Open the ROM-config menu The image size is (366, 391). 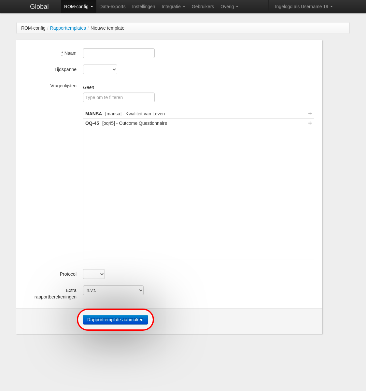coord(78,7)
